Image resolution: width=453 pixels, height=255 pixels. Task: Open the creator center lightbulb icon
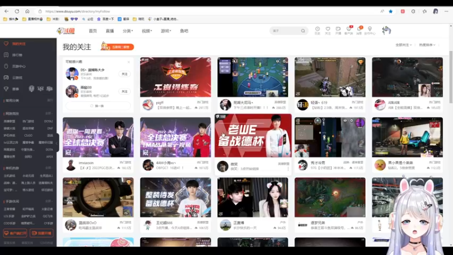pos(370,31)
